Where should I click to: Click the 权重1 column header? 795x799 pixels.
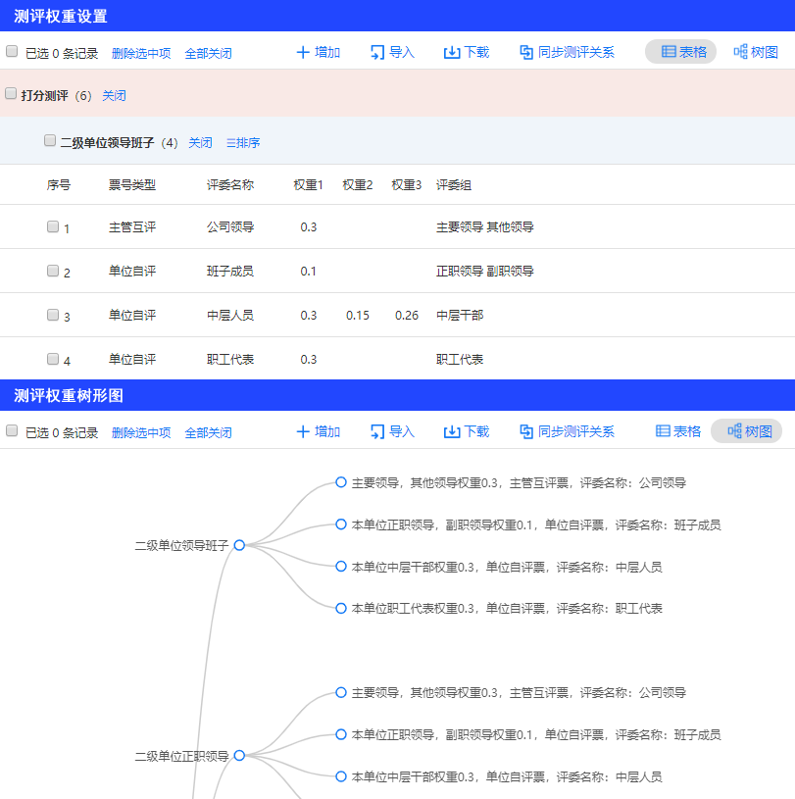click(x=309, y=184)
